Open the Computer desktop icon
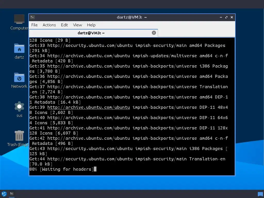264x198 pixels. coord(19,22)
